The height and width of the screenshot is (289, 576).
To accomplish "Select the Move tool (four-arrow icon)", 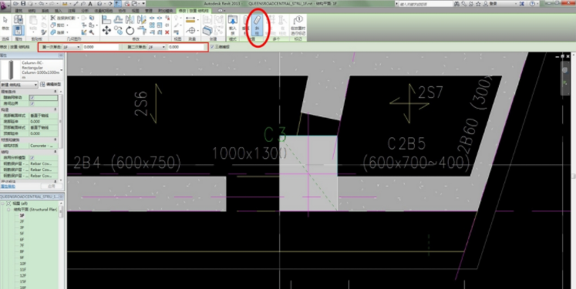I will pyautogui.click(x=106, y=31).
